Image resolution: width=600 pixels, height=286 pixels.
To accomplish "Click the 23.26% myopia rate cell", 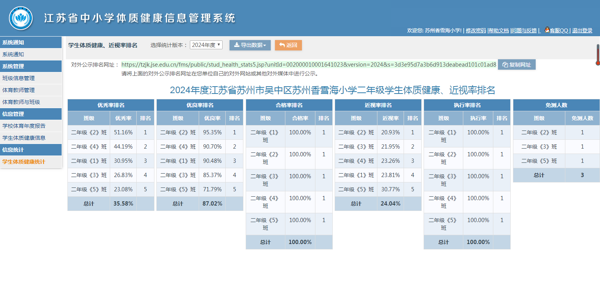I will (391, 161).
